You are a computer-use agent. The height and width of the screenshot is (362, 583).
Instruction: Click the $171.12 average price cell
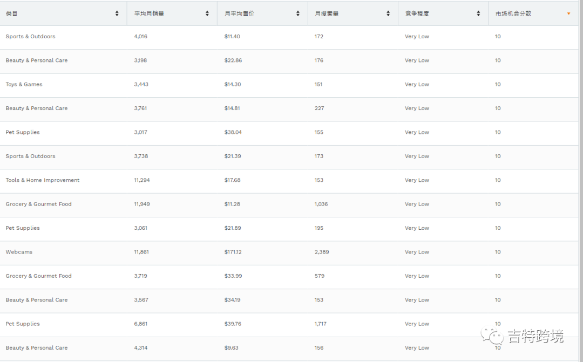(x=233, y=252)
